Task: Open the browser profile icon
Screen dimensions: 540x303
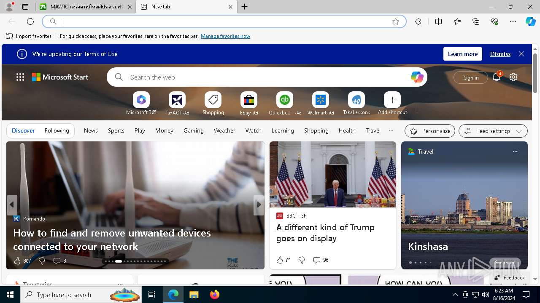Action: tap(9, 7)
